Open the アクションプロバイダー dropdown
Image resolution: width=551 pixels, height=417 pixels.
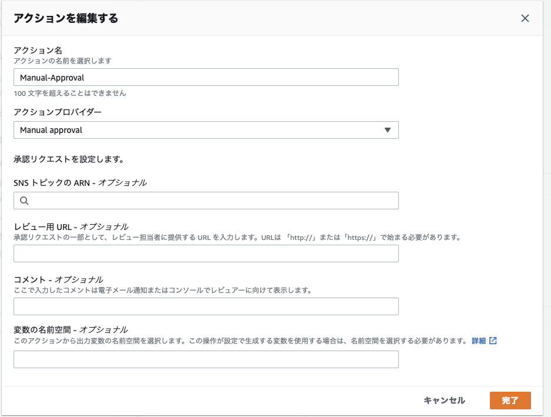tap(206, 130)
